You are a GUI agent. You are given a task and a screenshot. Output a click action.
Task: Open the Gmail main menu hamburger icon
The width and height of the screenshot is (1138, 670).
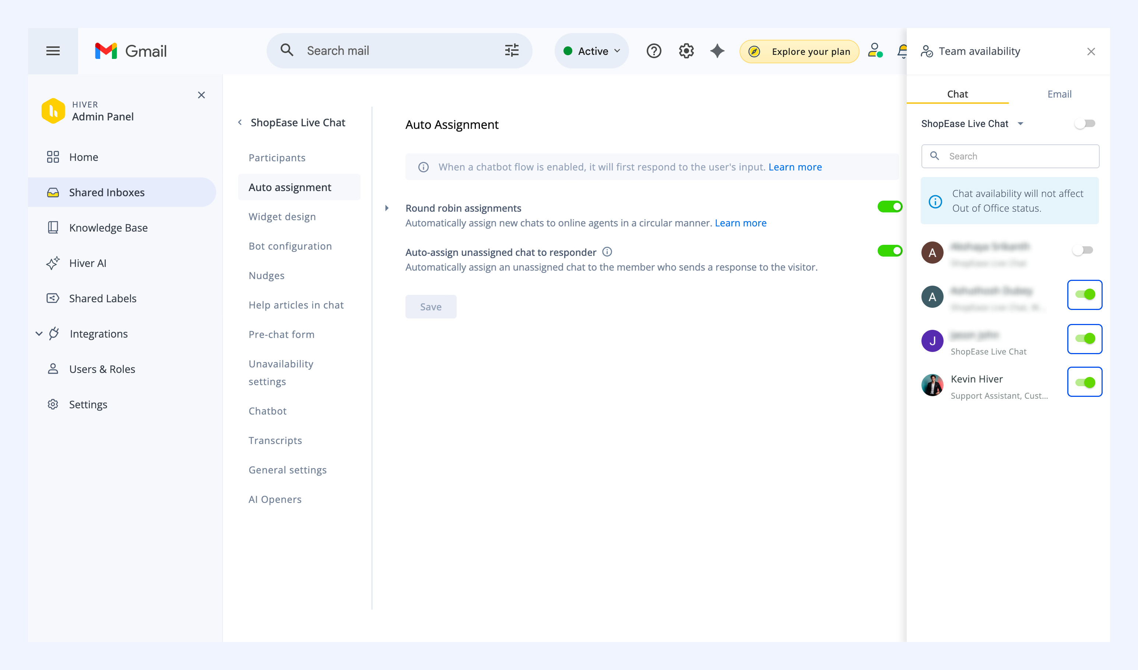53,51
